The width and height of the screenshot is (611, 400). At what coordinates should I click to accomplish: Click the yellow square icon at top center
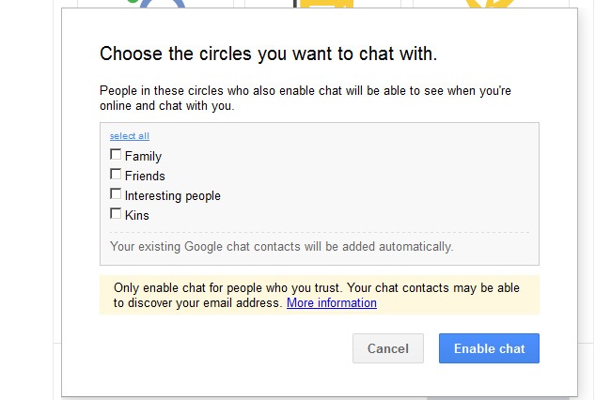[323, 4]
